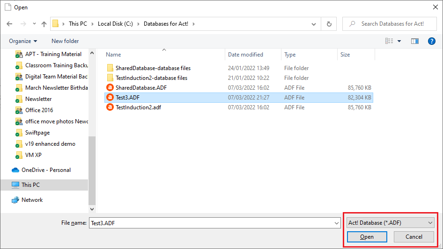Open March Newsletter Birthday folder
This screenshot has height=249, width=443.
click(x=57, y=88)
